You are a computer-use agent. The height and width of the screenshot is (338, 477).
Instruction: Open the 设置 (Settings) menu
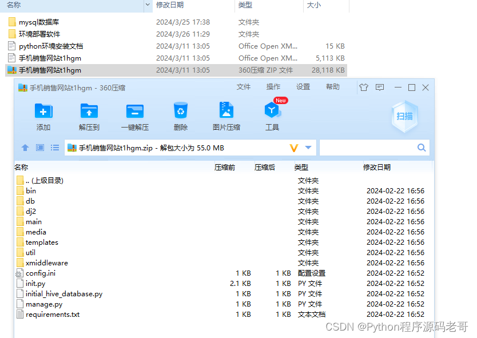[x=303, y=86]
